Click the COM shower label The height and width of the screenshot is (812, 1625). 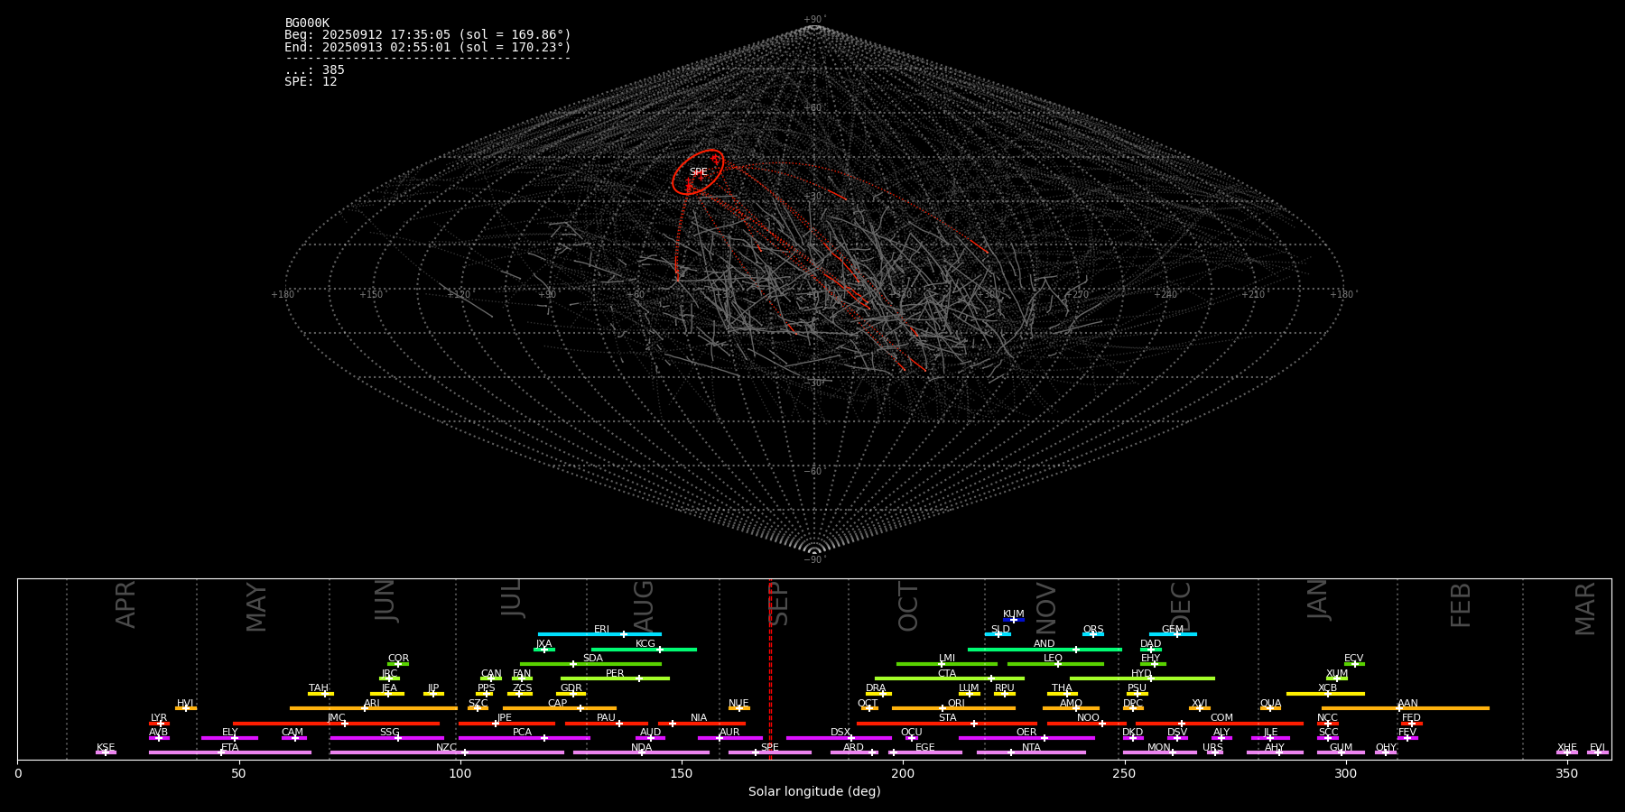[x=1221, y=718]
